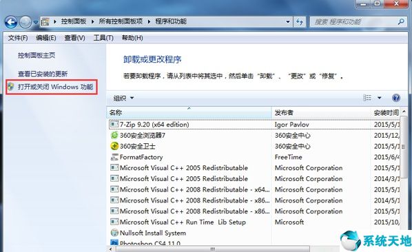Open 查看已安装的更新 link
Image resolution: width=412 pixels, height=252 pixels.
pos(43,74)
